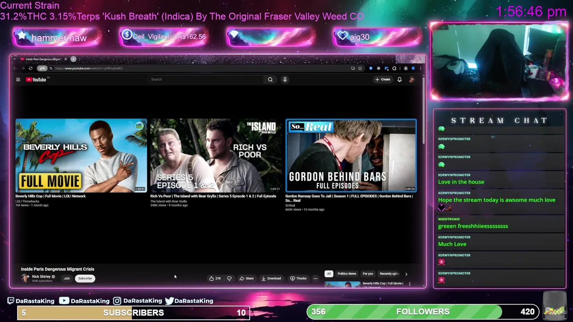Visit The Island with Bear Grylls channel
573x322 pixels.
click(168, 201)
